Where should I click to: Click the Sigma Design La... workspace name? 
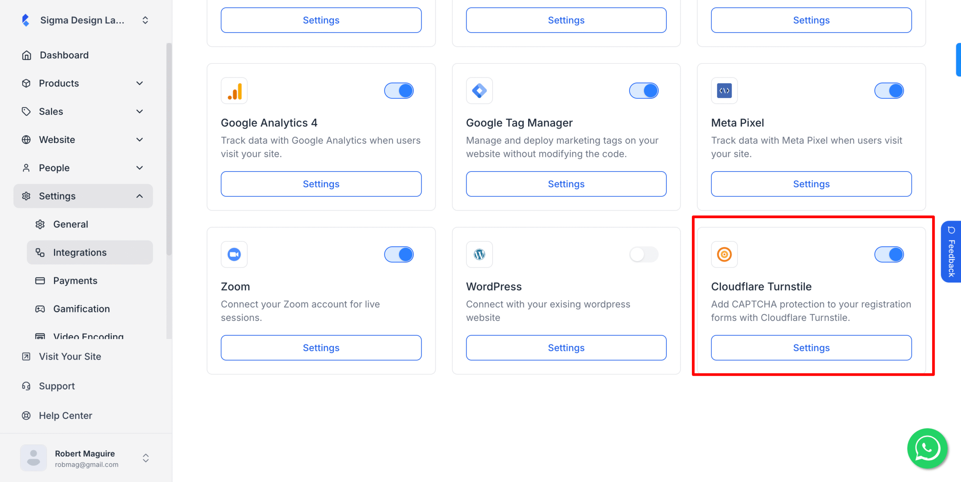pos(82,20)
